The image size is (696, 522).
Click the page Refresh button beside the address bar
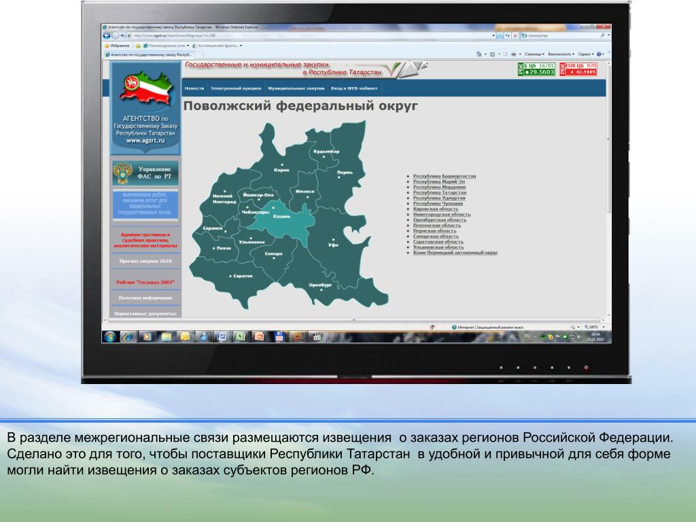click(507, 35)
